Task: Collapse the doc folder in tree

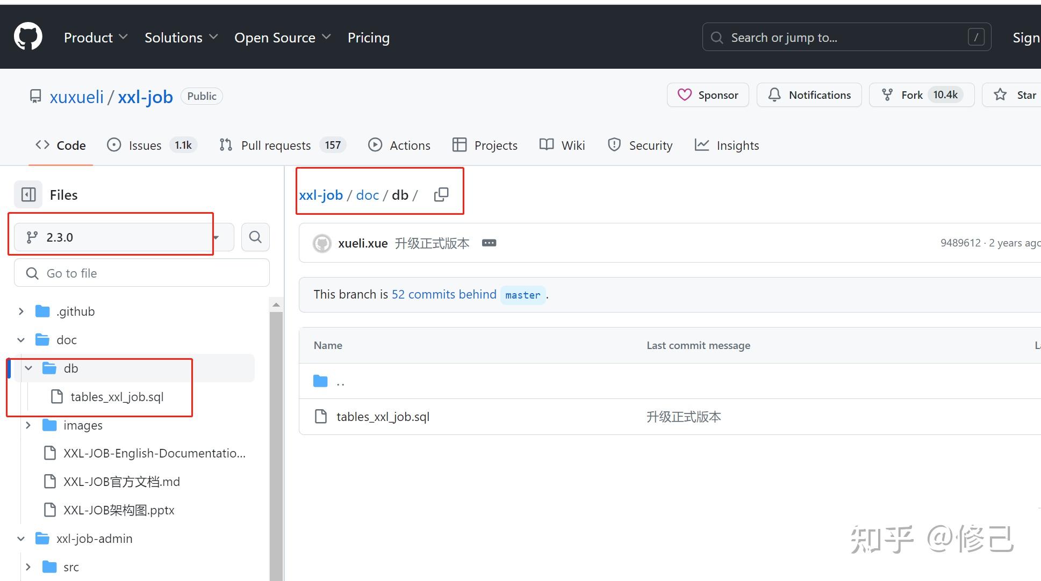Action: (x=21, y=340)
